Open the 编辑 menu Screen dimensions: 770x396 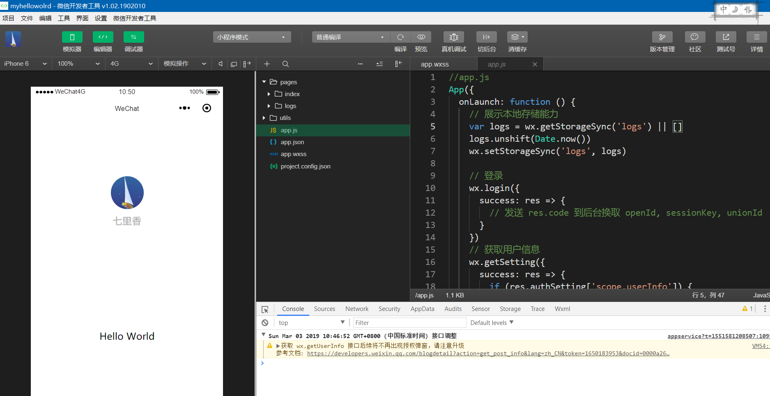click(45, 18)
